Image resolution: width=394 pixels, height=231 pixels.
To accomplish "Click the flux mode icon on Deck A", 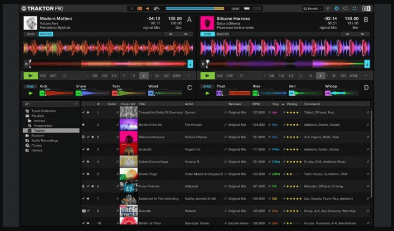I will [64, 76].
